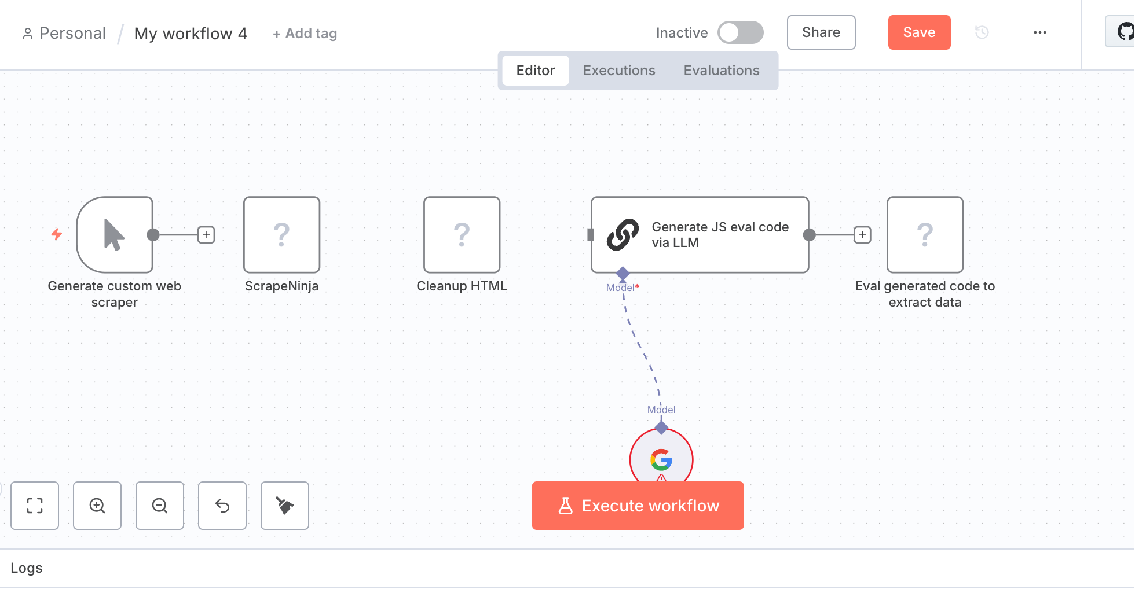Image resolution: width=1135 pixels, height=604 pixels.
Task: Click the Share button
Action: 821,32
